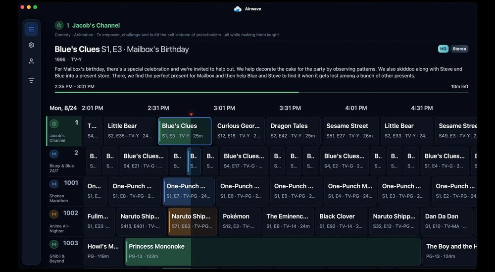Select One-Punch Man S1, E5 program
The image size is (495, 272).
click(x=296, y=191)
